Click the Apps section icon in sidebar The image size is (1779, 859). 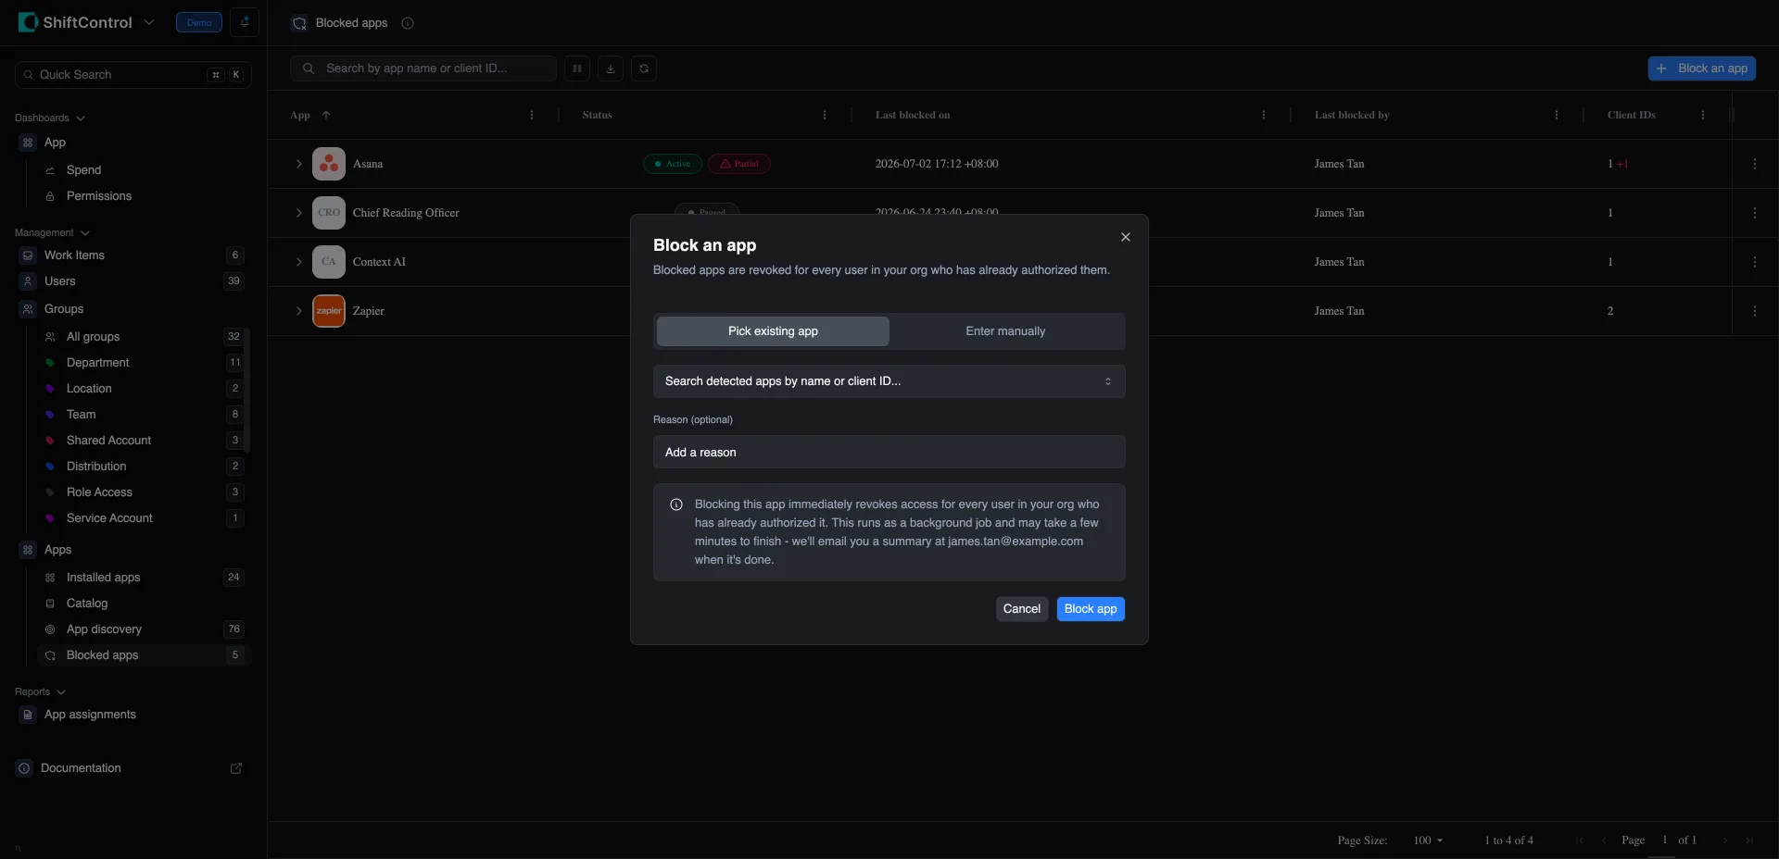click(x=28, y=550)
